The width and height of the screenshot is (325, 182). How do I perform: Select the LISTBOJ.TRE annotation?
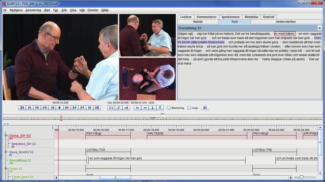pyautogui.click(x=274, y=152)
